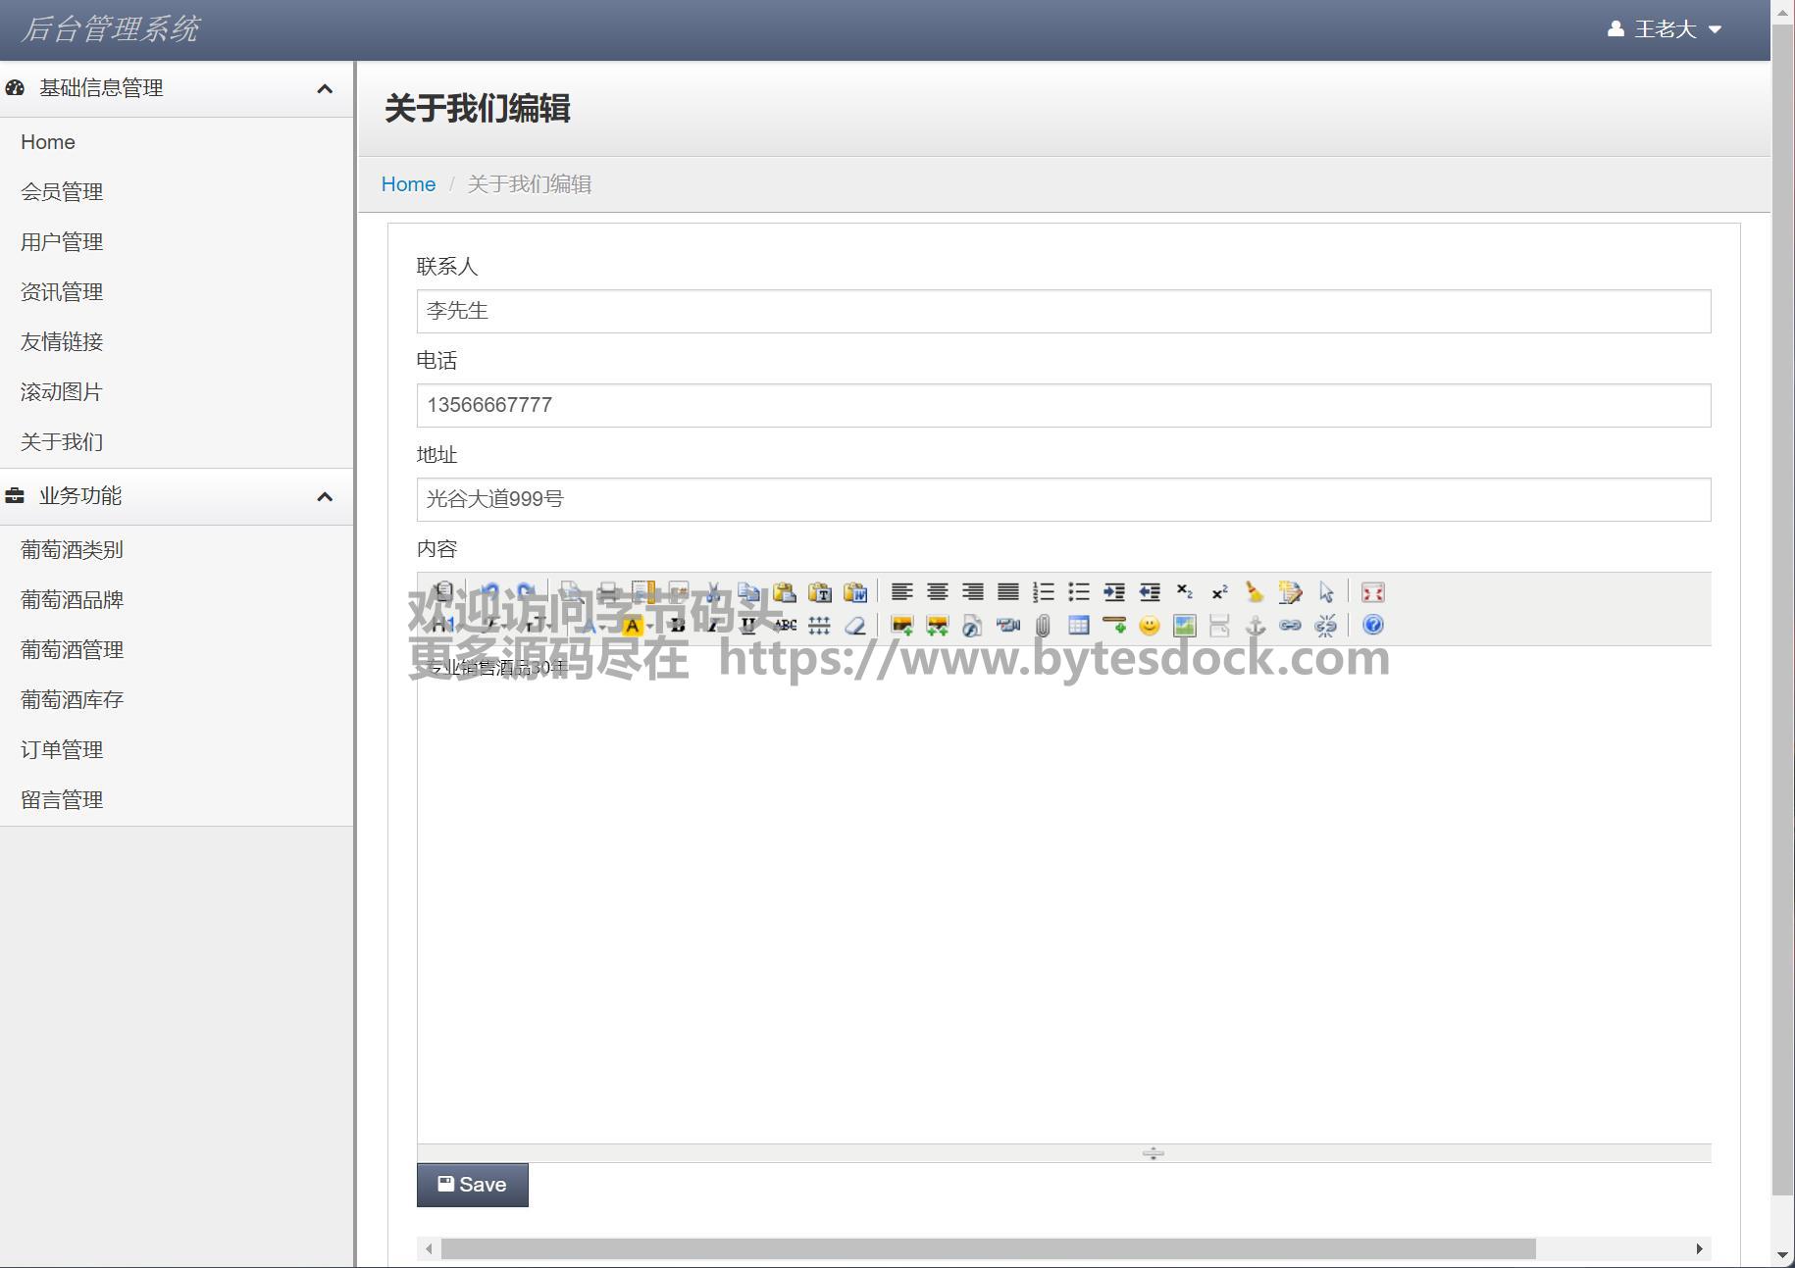Click the superscript icon
This screenshot has height=1268, width=1795.
coord(1219,592)
